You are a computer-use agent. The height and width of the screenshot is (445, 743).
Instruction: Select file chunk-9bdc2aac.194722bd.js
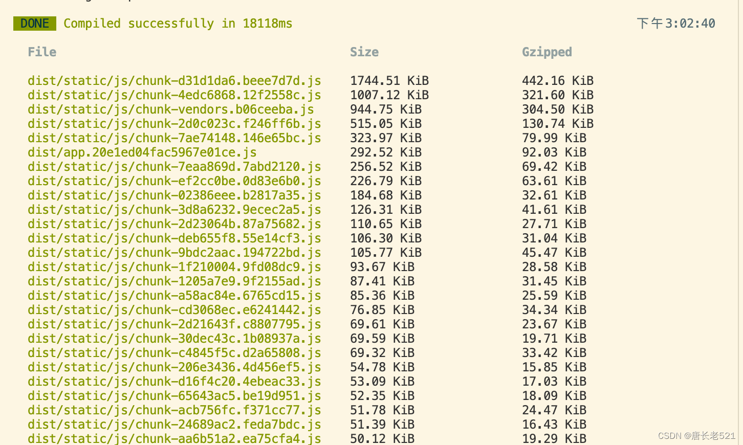pyautogui.click(x=174, y=253)
